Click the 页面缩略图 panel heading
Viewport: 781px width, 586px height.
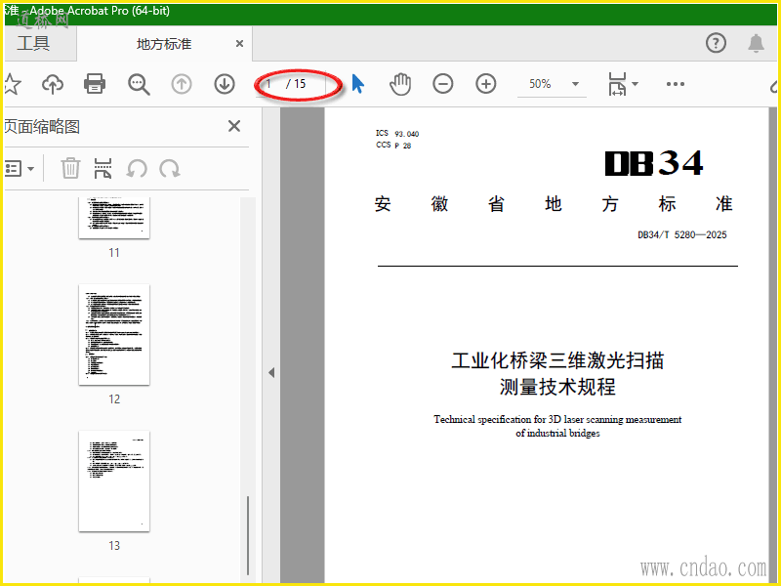(x=42, y=127)
